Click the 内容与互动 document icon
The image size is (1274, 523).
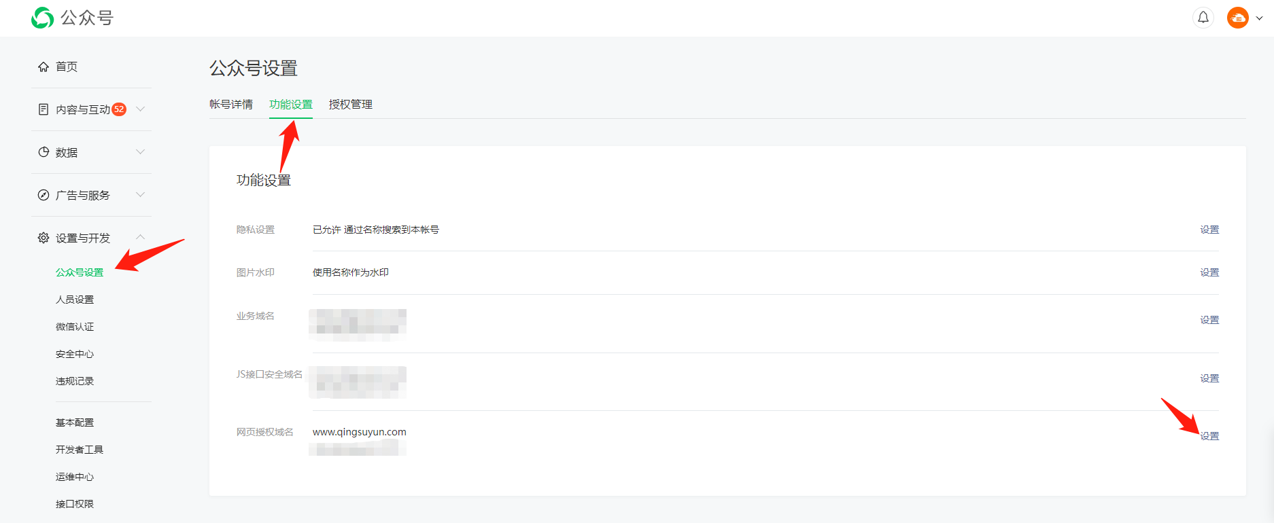(44, 109)
